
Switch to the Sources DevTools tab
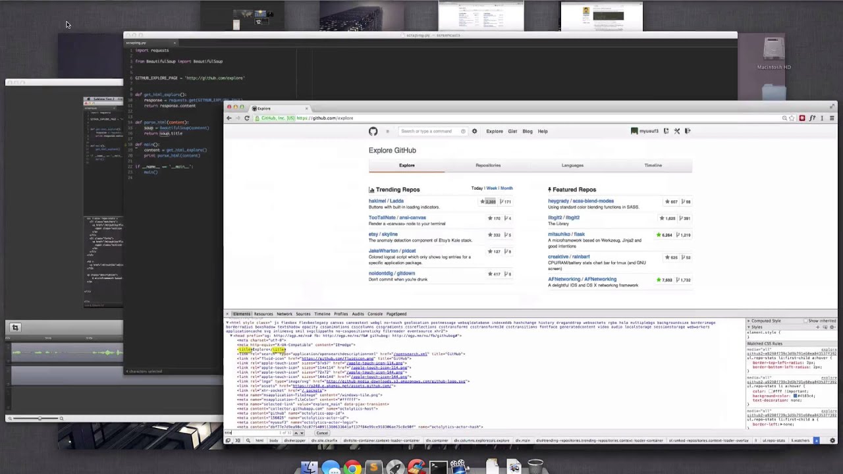point(303,314)
